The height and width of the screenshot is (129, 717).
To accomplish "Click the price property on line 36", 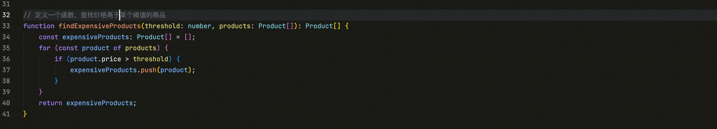I will (111, 59).
